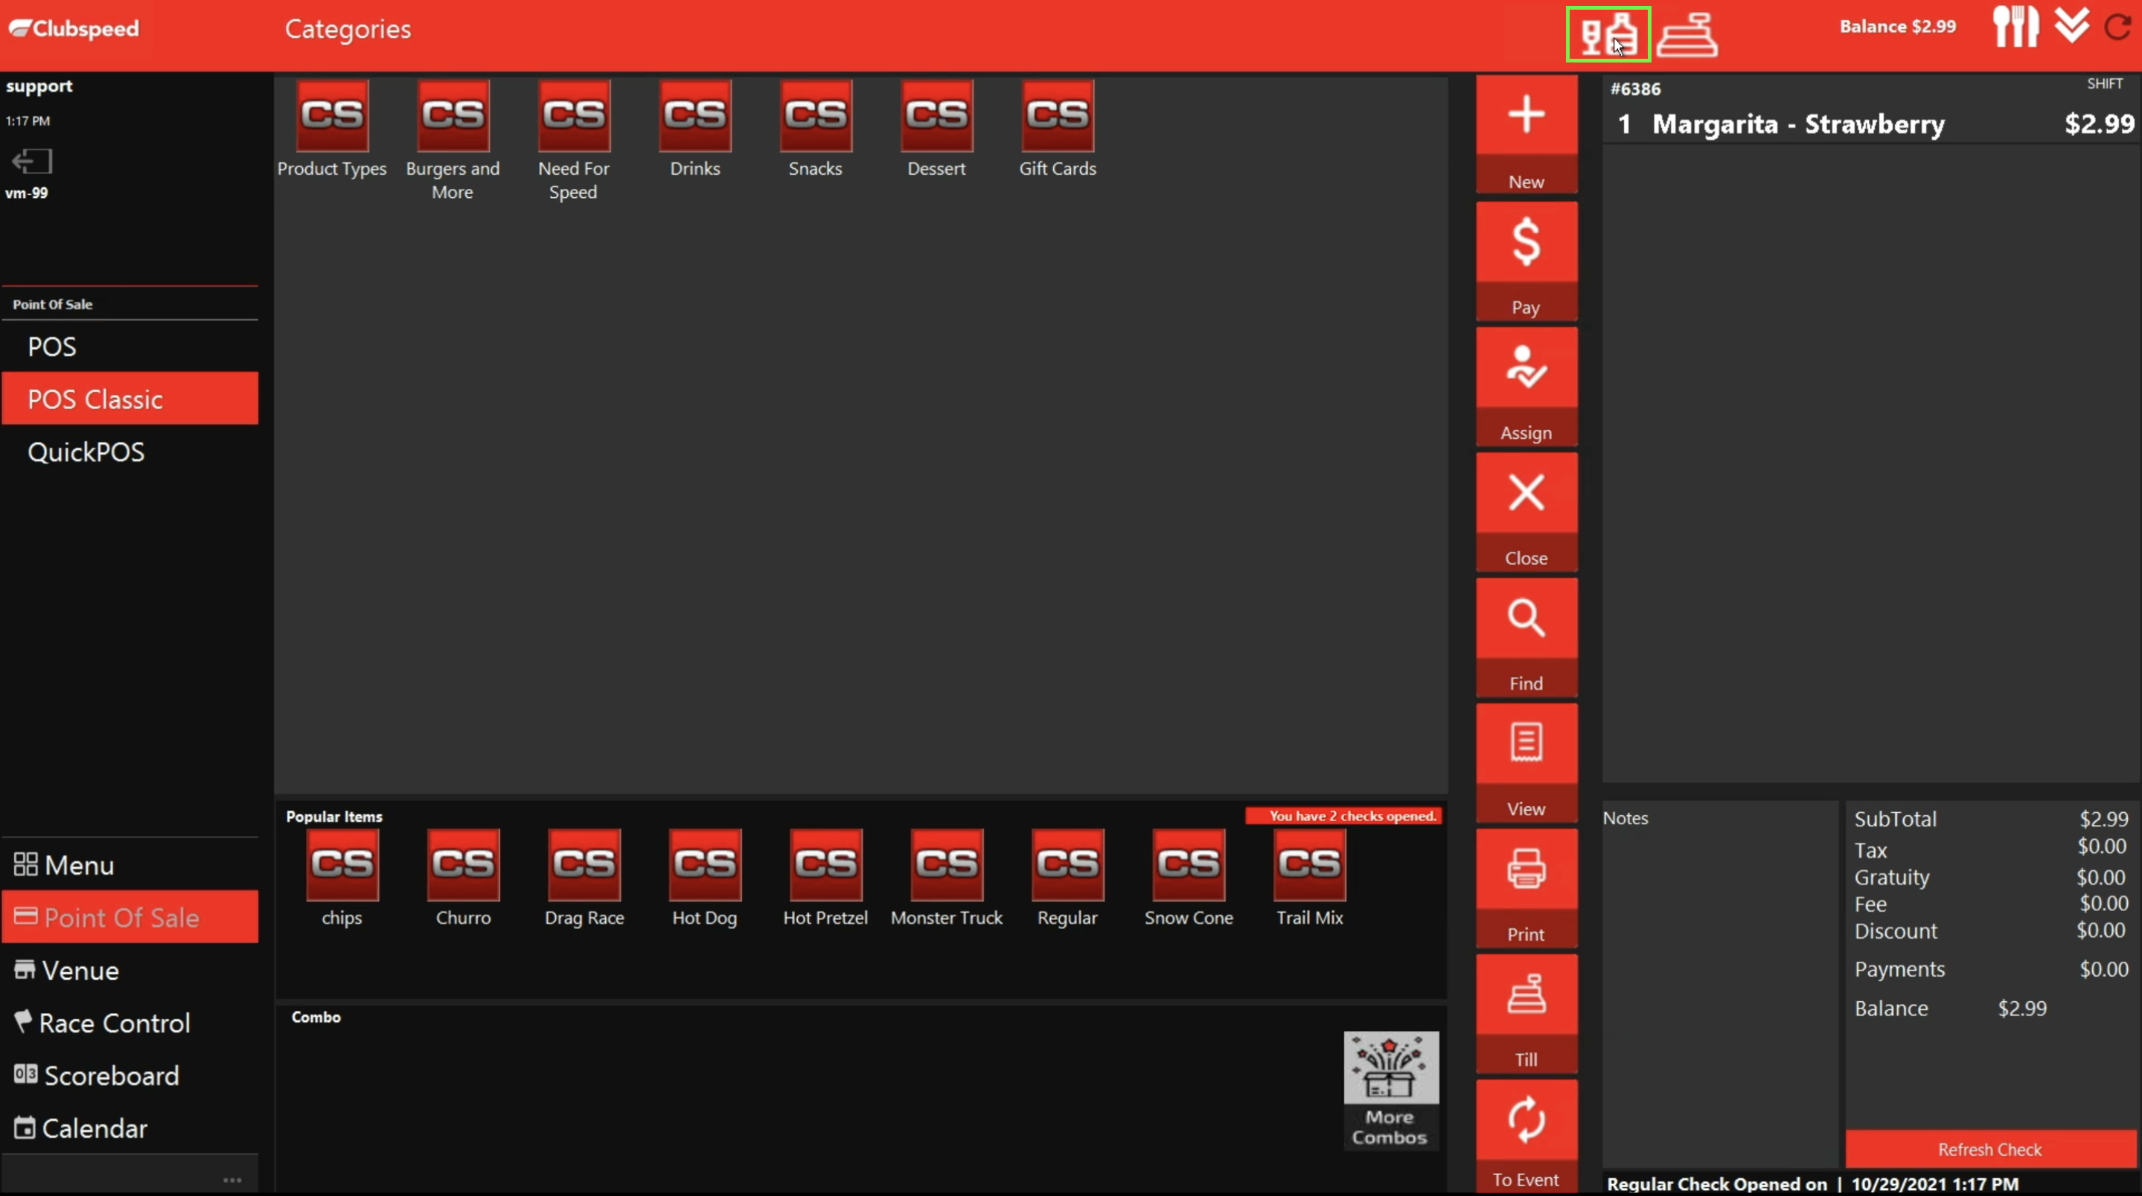Image resolution: width=2142 pixels, height=1196 pixels.
Task: Open Race Control in navigation menu
Action: pyautogui.click(x=115, y=1023)
